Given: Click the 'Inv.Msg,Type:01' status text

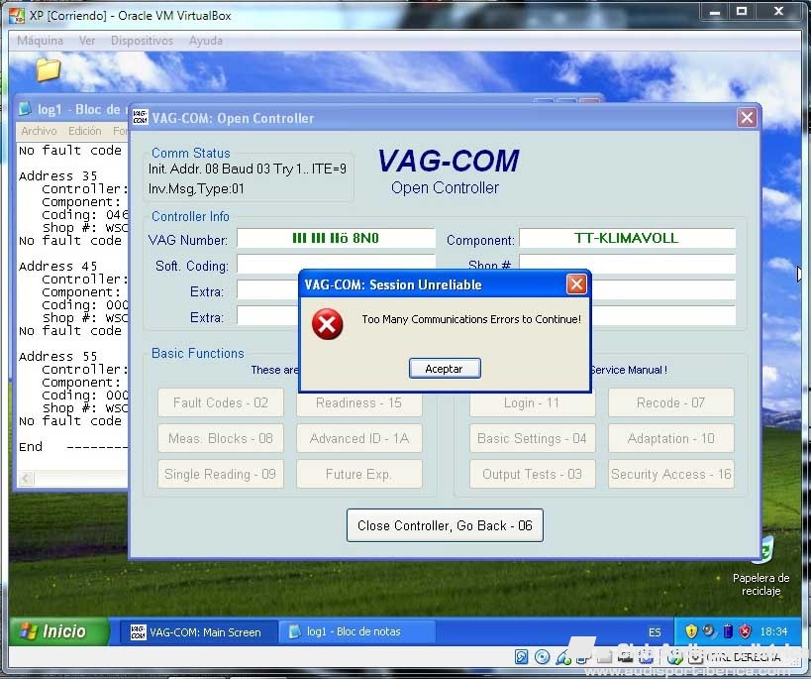Looking at the screenshot, I should coord(196,189).
